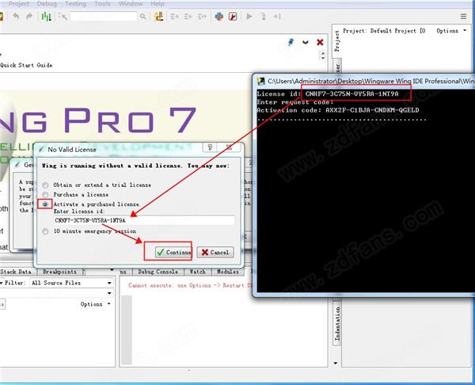Open Options dropdown in bottom-left panel
Viewport: 475px width, 385px height.
[94, 304]
